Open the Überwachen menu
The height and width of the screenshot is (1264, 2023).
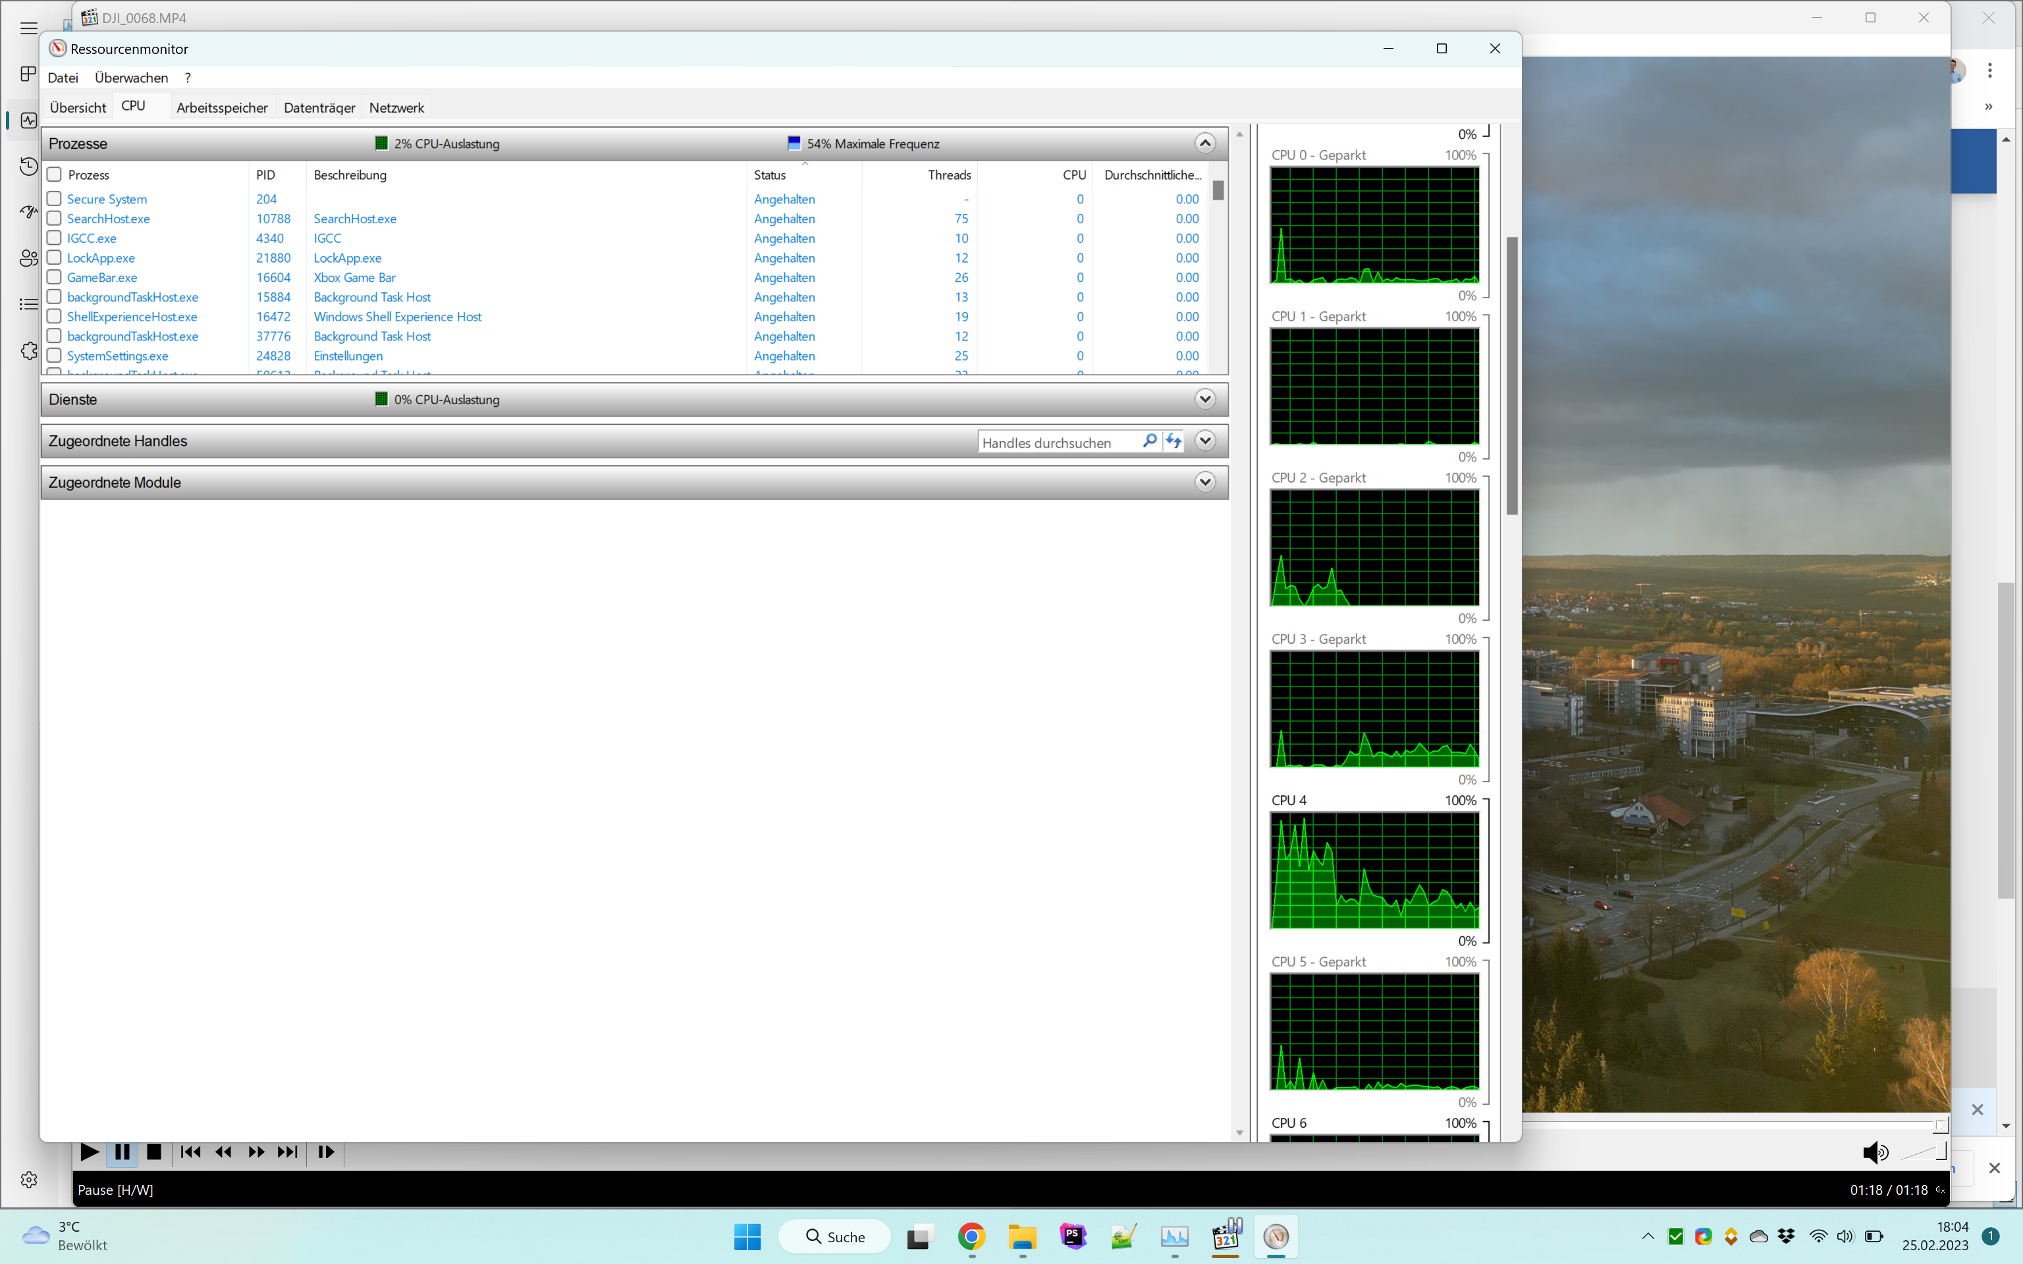pos(131,78)
